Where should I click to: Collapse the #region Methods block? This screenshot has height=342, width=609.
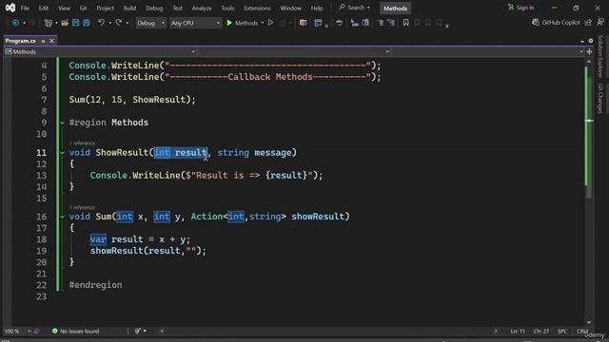[x=62, y=123]
